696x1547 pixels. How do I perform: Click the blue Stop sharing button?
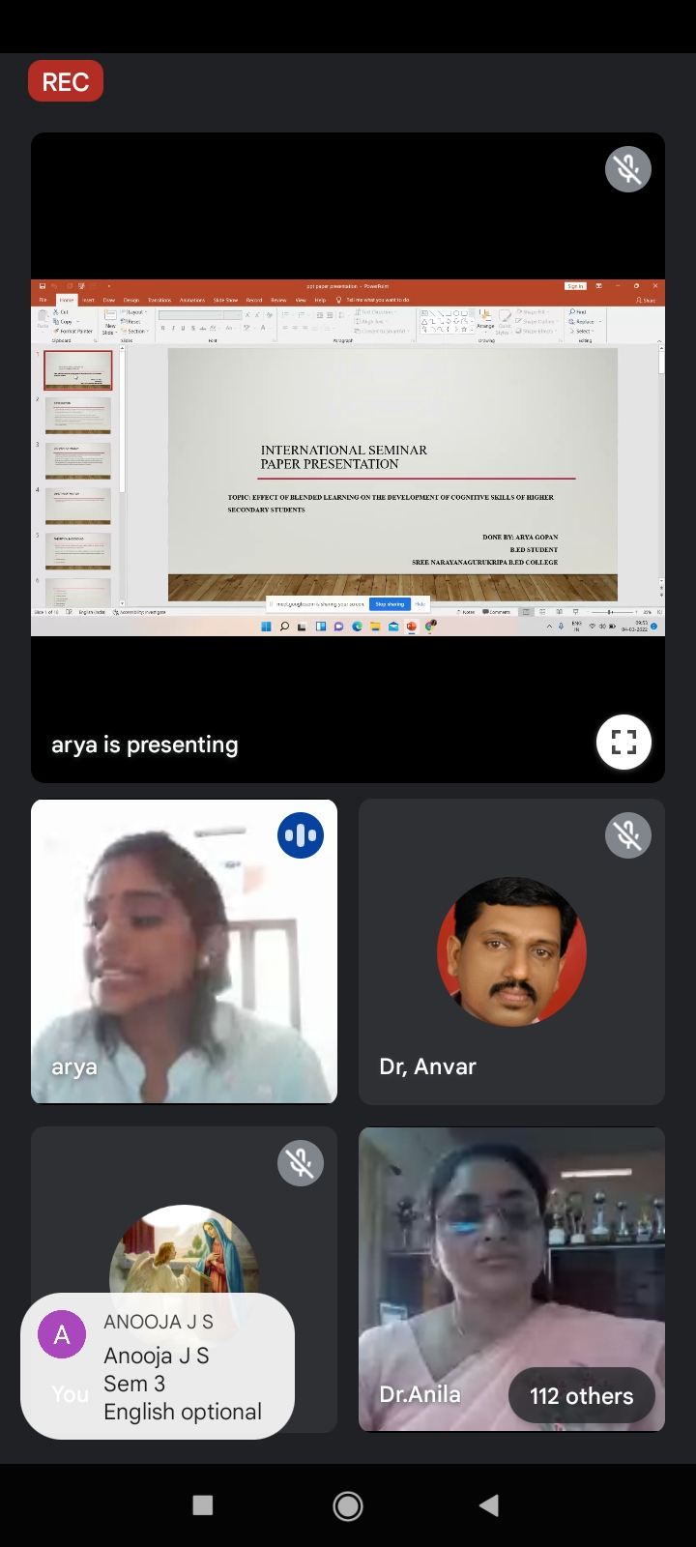tap(390, 604)
